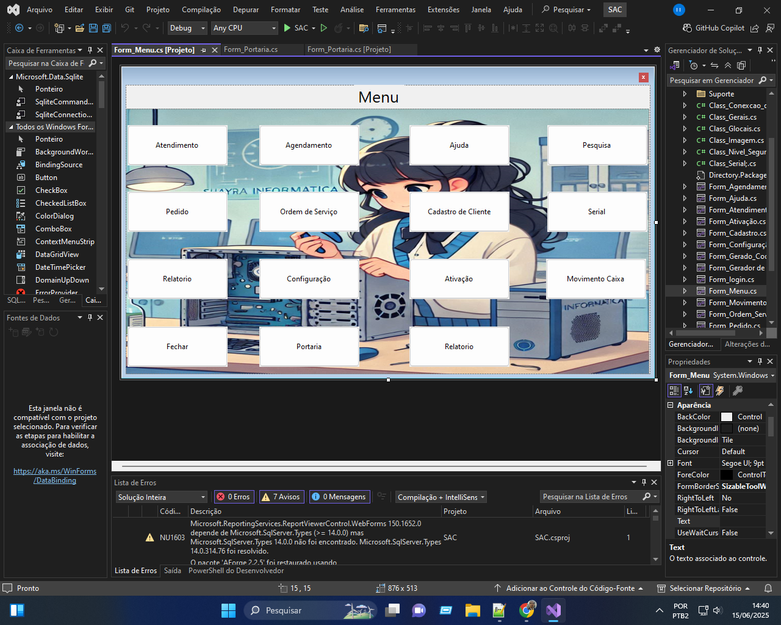Toggle the 0 Erros filter button
The height and width of the screenshot is (625, 781).
[x=234, y=497]
